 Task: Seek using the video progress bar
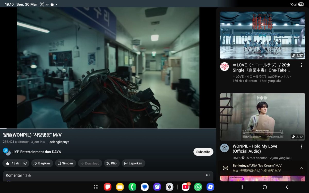[x=108, y=128]
